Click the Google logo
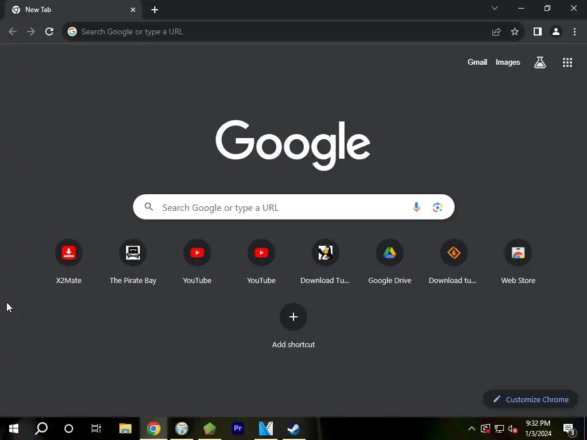The image size is (587, 440). 293,145
